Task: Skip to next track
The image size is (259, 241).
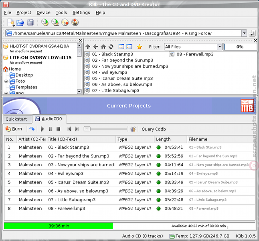Action: pyautogui.click(x=77, y=129)
